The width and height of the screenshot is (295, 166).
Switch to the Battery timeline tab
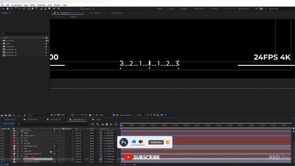99,120
